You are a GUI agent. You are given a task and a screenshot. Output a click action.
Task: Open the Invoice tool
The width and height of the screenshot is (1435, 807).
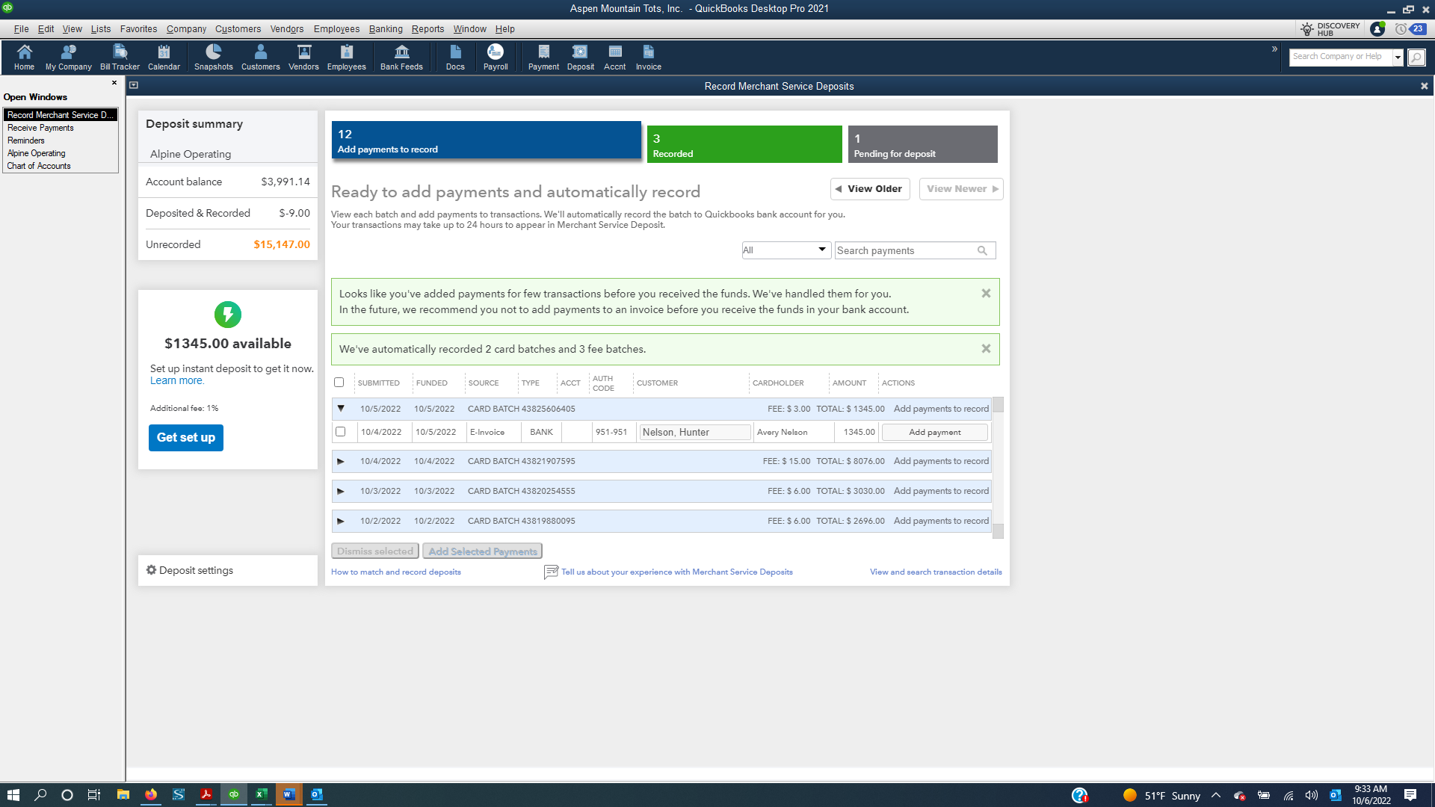coord(647,56)
